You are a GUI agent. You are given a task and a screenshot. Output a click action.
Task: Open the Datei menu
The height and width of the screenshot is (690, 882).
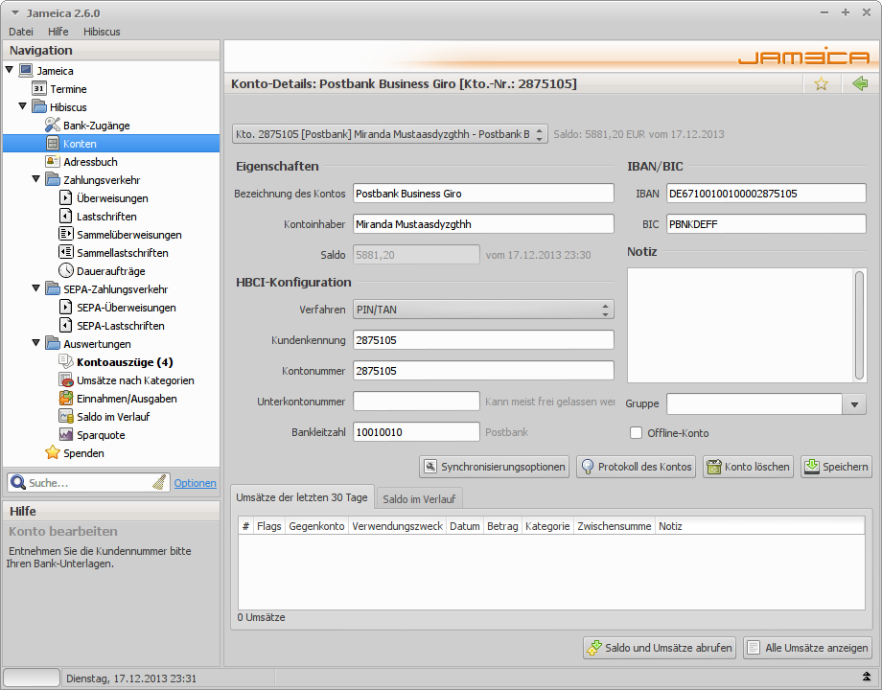[x=21, y=32]
